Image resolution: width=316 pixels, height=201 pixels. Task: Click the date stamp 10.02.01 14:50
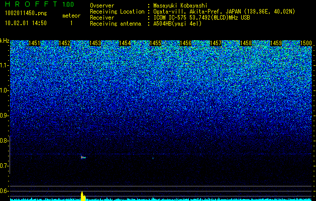point(26,23)
